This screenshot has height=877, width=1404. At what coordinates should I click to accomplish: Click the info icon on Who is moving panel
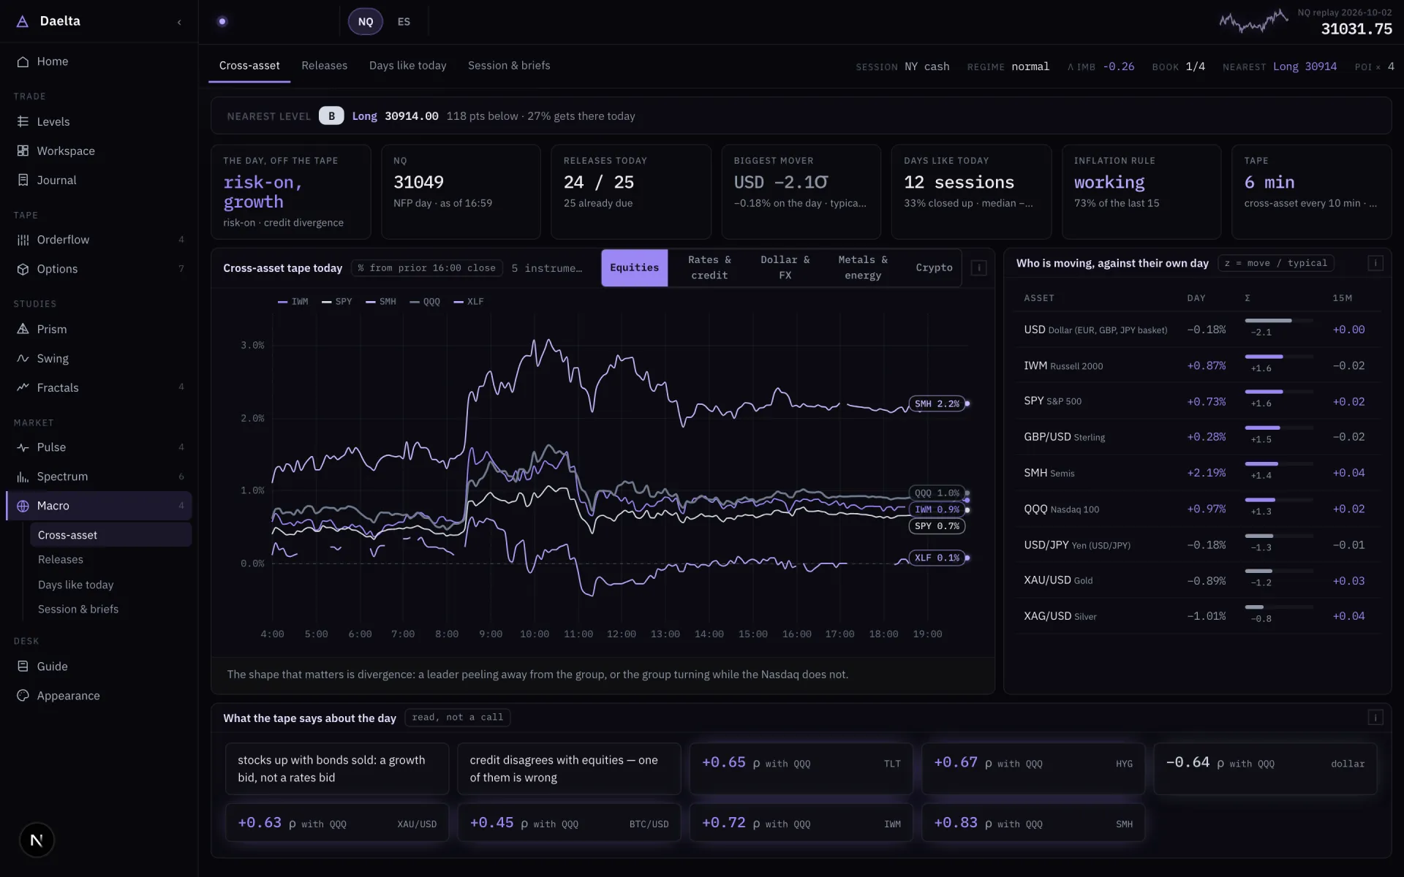[1375, 263]
